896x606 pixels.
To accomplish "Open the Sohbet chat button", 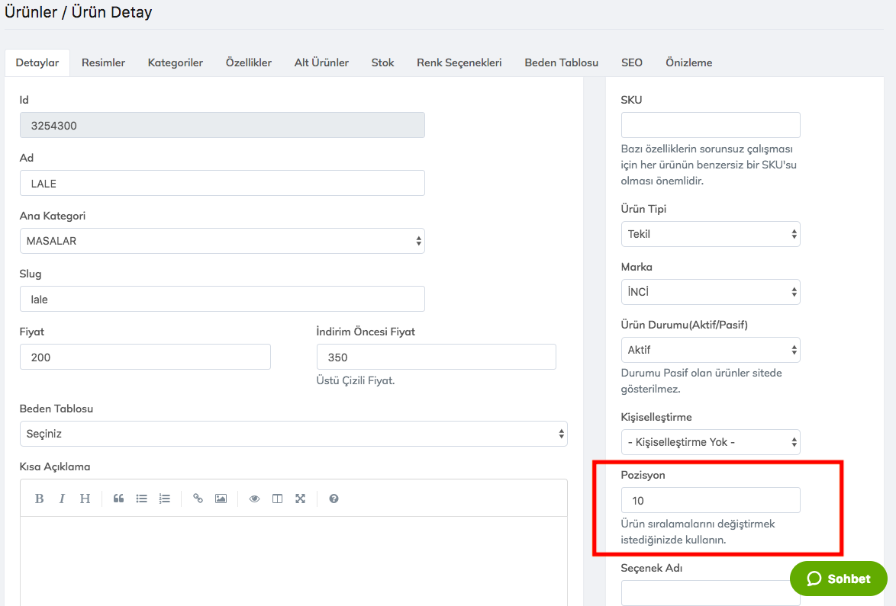I will tap(838, 579).
